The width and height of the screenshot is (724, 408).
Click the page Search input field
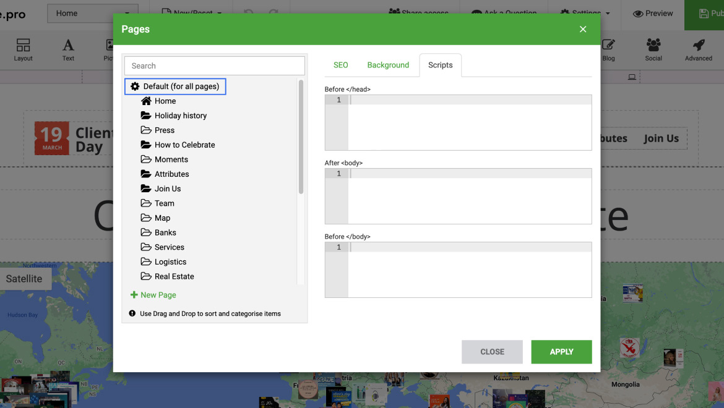(214, 66)
